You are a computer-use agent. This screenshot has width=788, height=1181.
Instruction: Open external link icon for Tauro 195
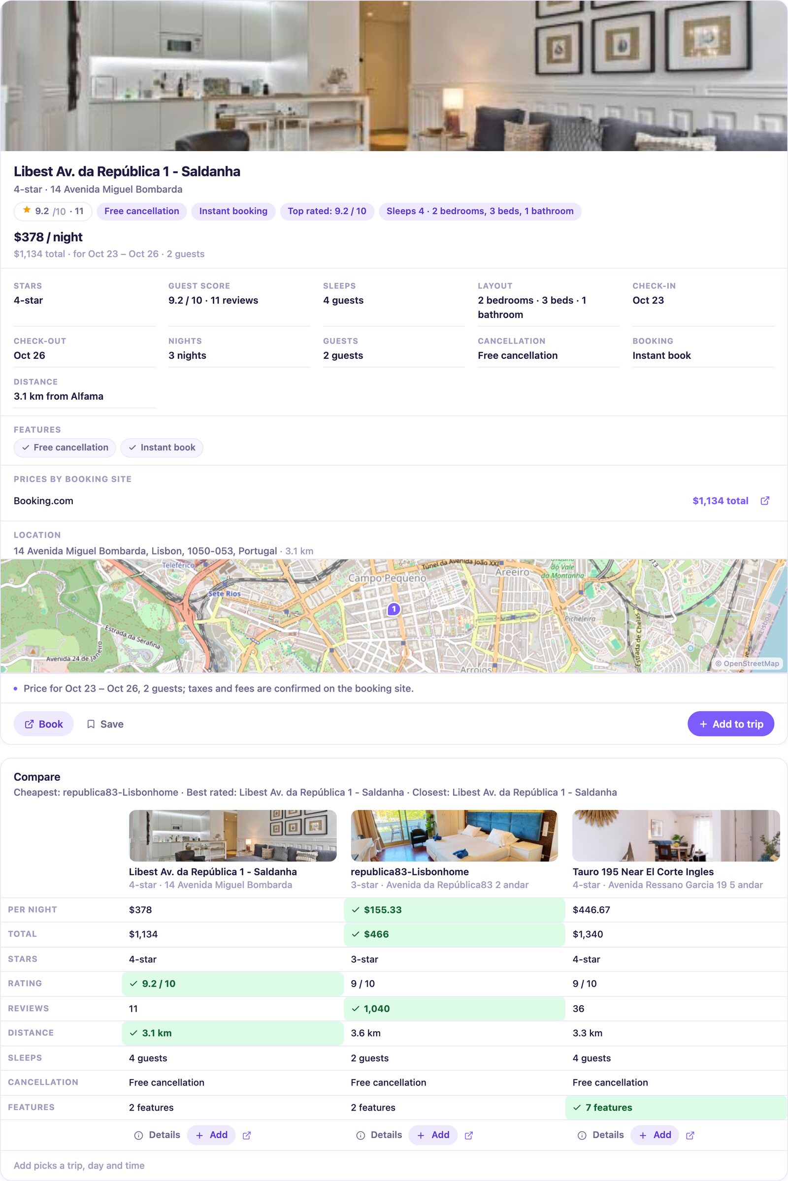point(690,1135)
